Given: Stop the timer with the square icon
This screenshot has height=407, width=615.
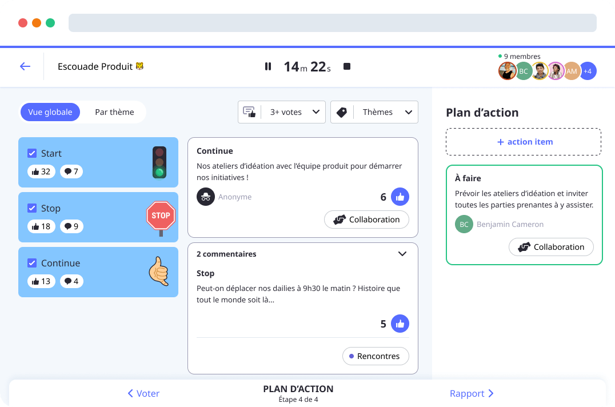Looking at the screenshot, I should 346,66.
